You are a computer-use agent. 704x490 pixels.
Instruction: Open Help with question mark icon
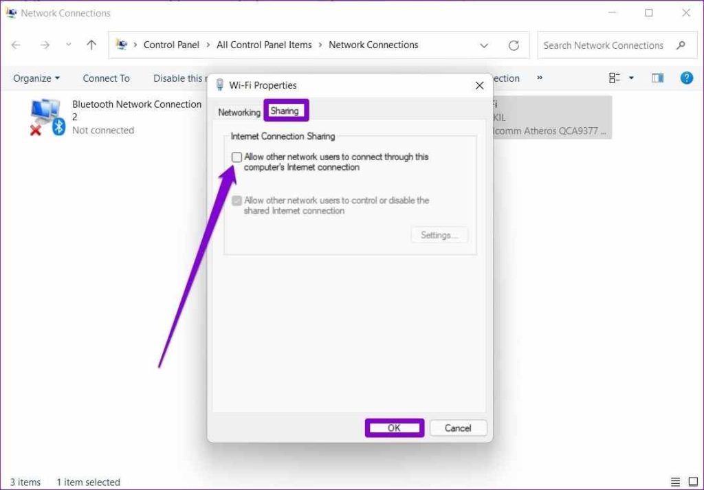point(687,78)
